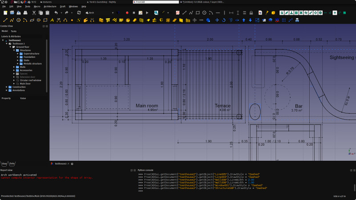Switch to the Tasks tab
The width and height of the screenshot is (356, 200).
coord(13,31)
